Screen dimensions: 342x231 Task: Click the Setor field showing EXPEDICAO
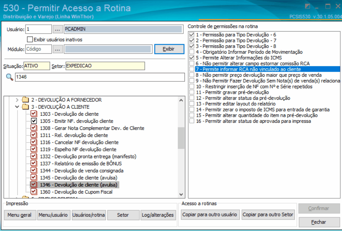[105, 66]
